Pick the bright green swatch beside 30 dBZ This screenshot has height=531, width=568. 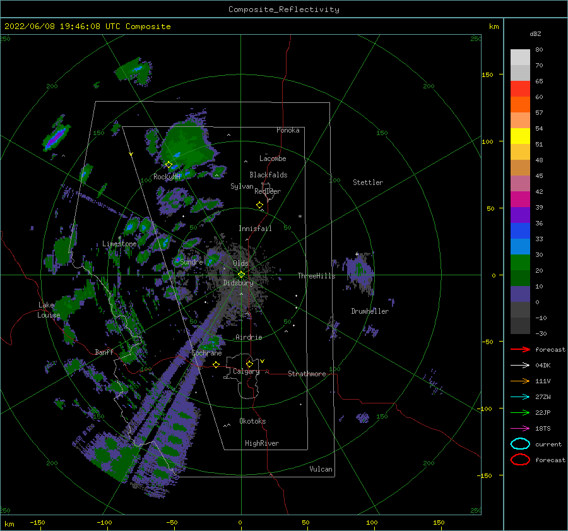tap(520, 262)
